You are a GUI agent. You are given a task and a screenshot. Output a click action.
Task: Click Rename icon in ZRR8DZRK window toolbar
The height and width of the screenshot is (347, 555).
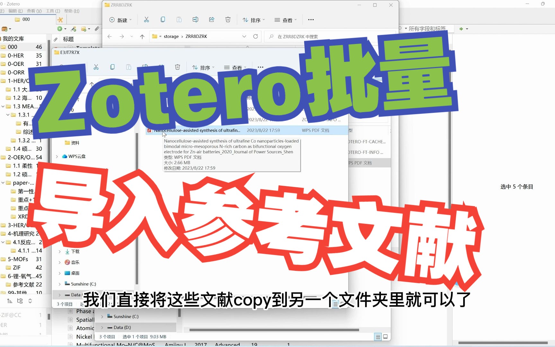point(195,20)
